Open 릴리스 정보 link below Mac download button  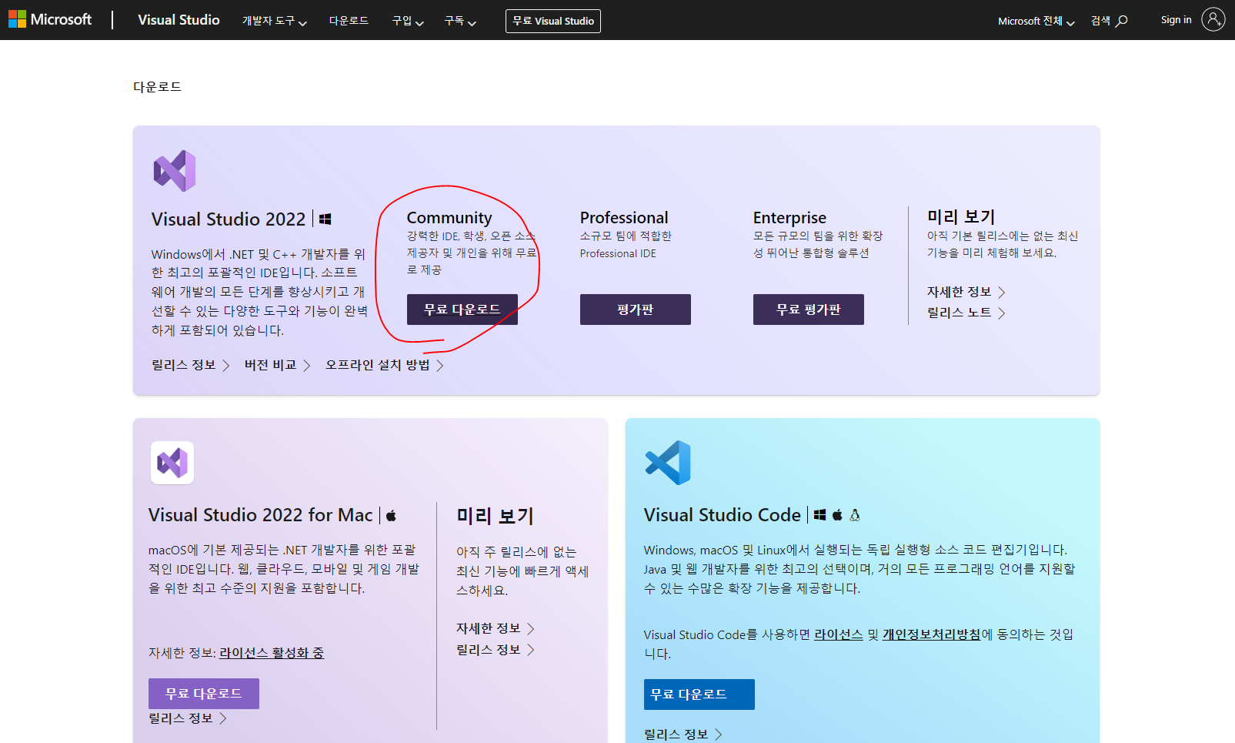point(187,718)
